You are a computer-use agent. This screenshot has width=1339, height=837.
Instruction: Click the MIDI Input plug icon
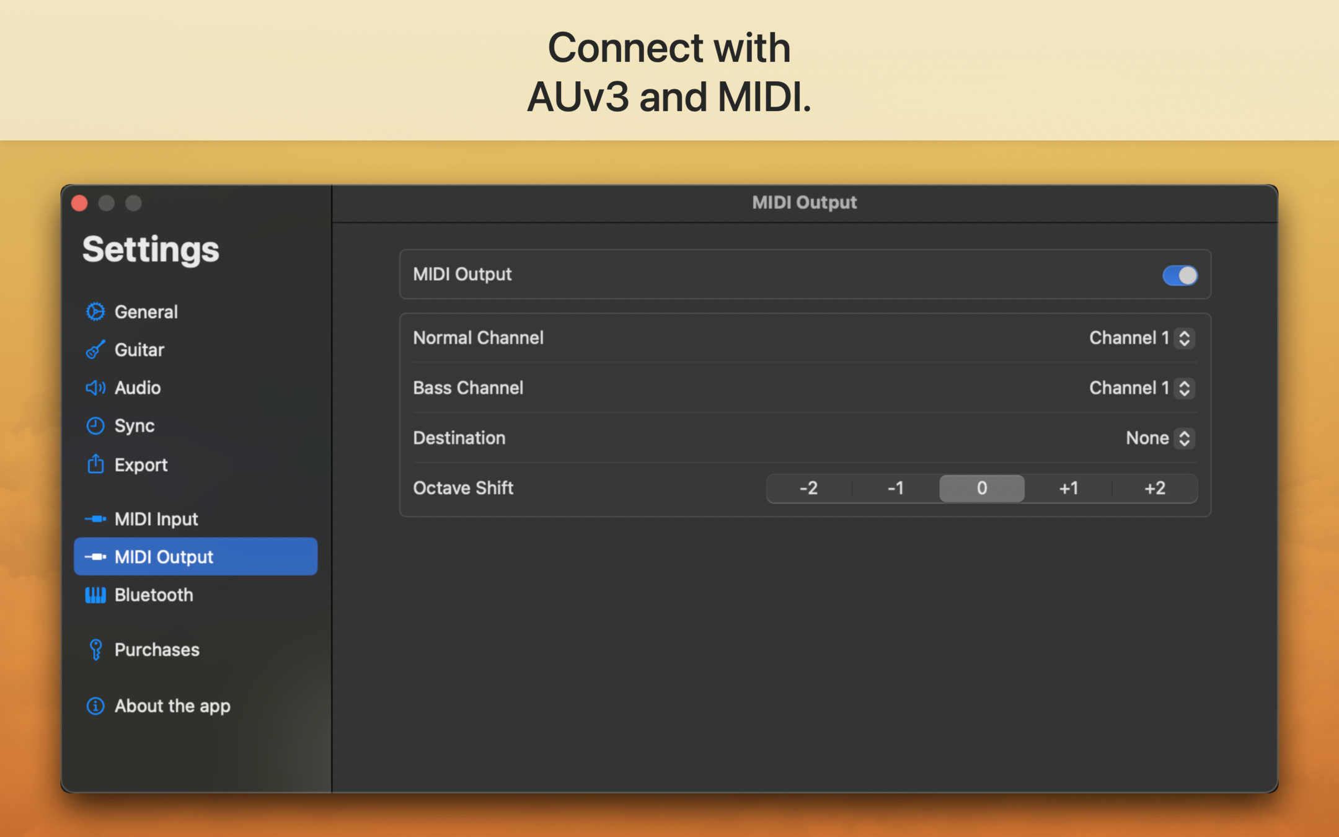pos(95,519)
